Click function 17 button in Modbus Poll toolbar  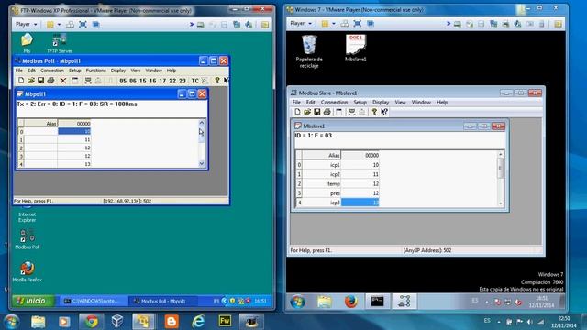[162, 81]
